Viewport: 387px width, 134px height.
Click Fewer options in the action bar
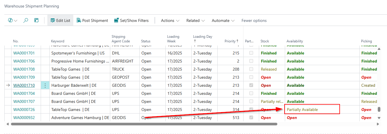click(x=254, y=20)
